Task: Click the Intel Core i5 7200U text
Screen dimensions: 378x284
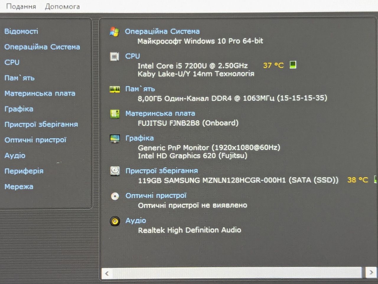Action: (193, 66)
